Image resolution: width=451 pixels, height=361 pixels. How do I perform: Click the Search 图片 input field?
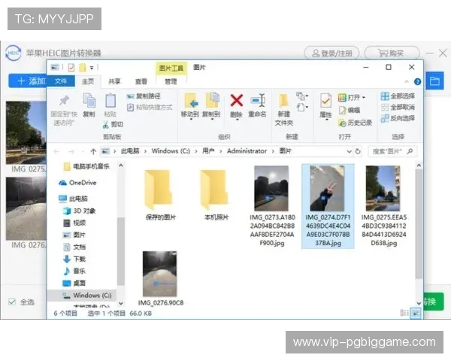393,151
